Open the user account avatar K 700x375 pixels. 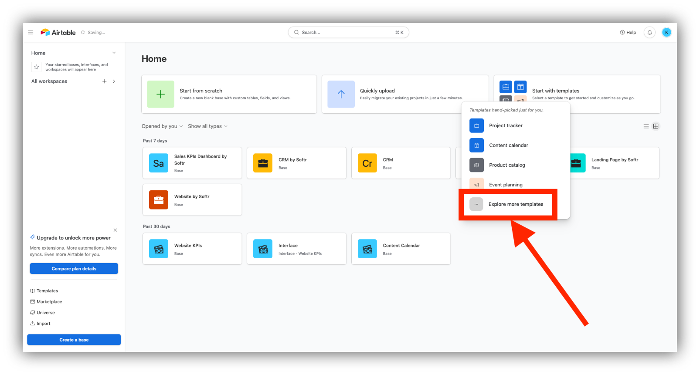pyautogui.click(x=666, y=32)
